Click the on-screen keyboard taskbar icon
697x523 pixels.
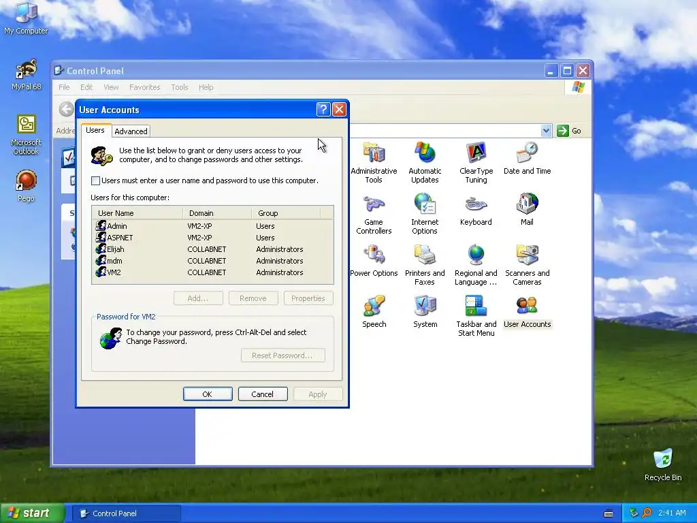609,513
